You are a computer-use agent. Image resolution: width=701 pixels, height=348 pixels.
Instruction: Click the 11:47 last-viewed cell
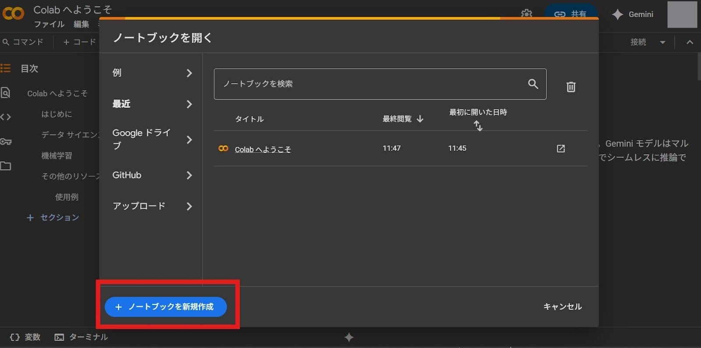pyautogui.click(x=392, y=148)
